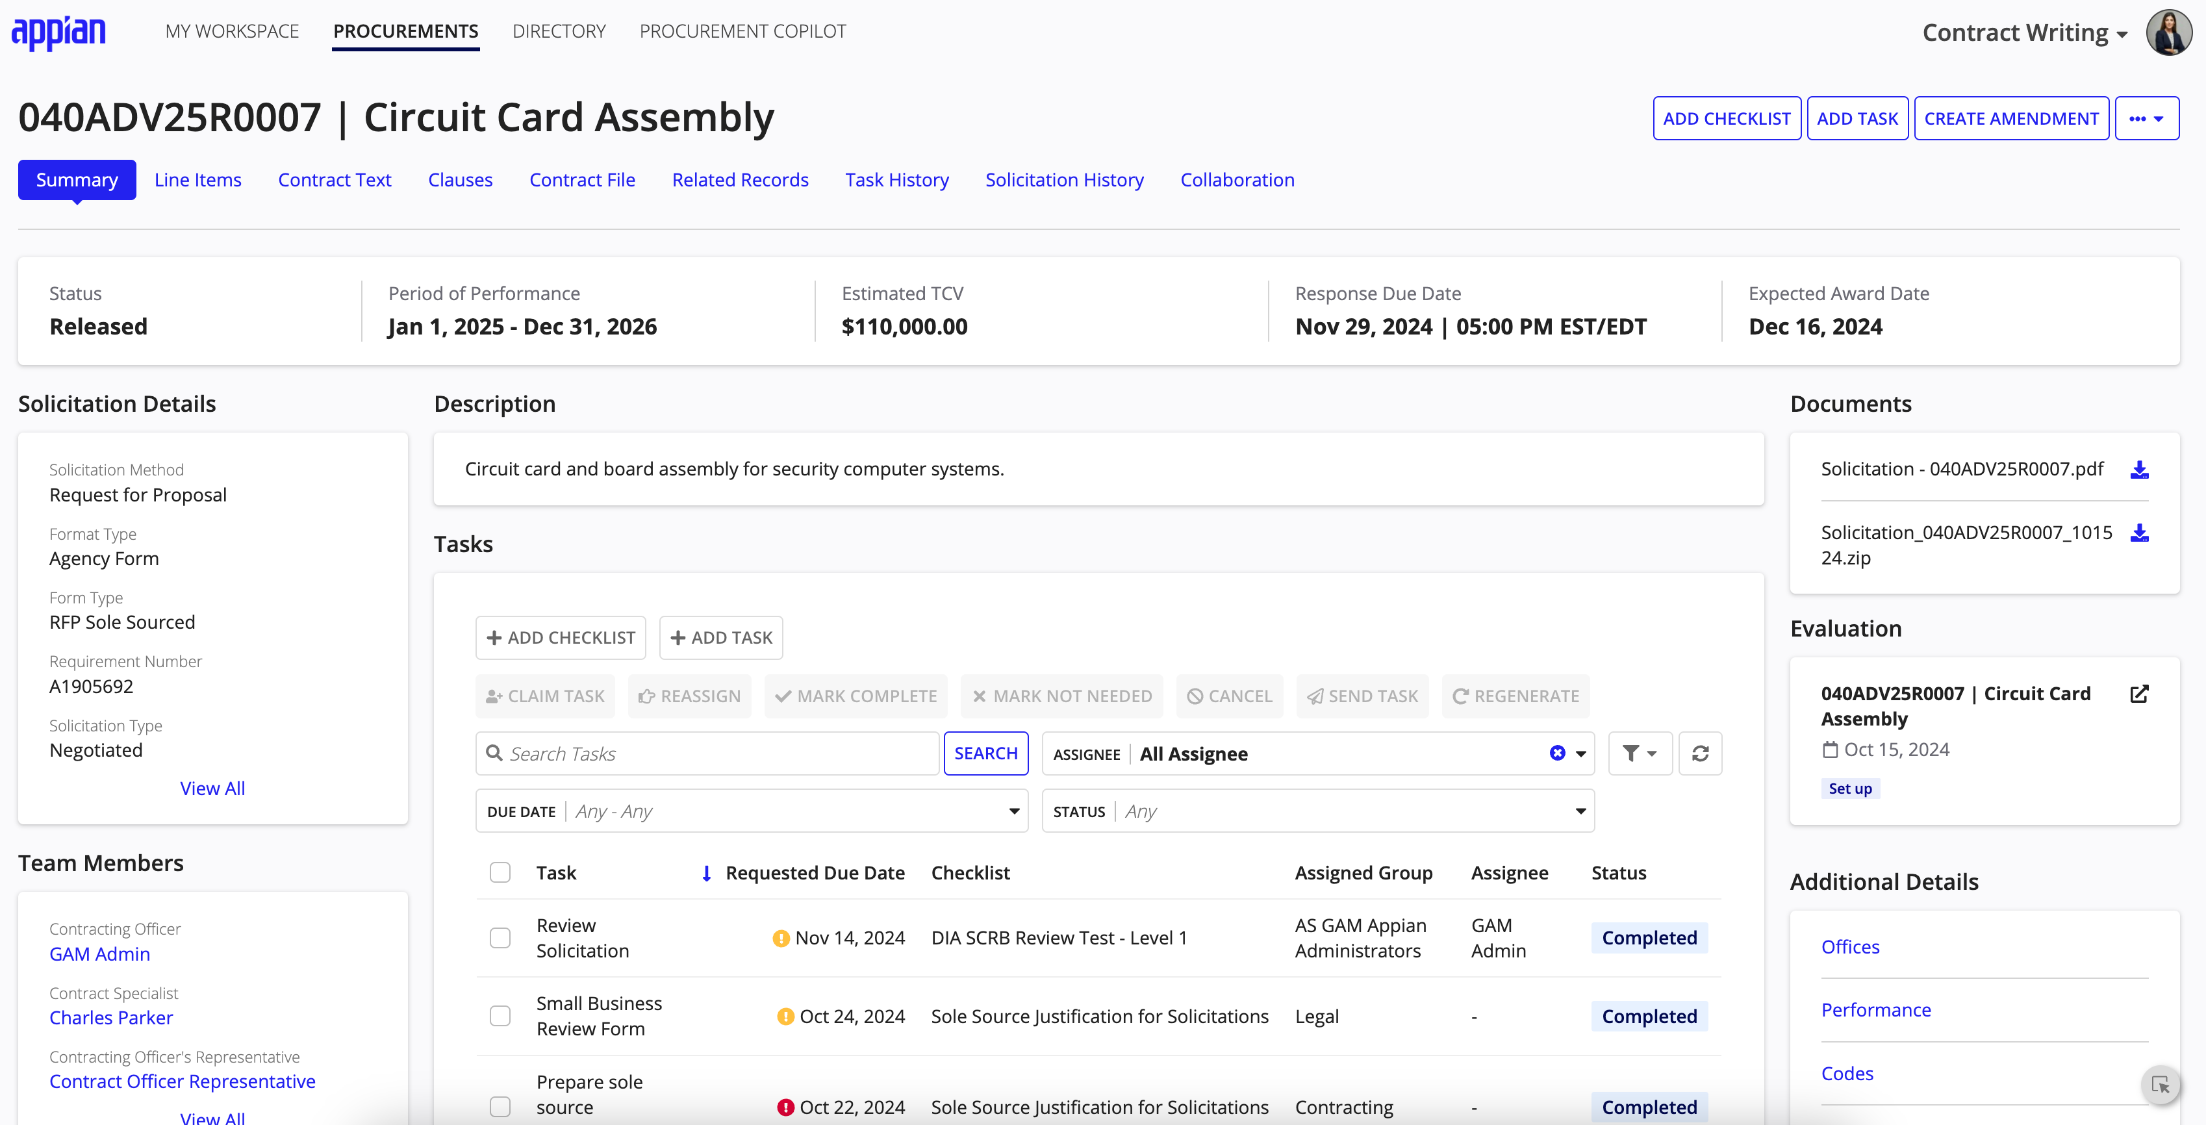Click the Reassign button
The height and width of the screenshot is (1125, 2206).
(x=689, y=696)
